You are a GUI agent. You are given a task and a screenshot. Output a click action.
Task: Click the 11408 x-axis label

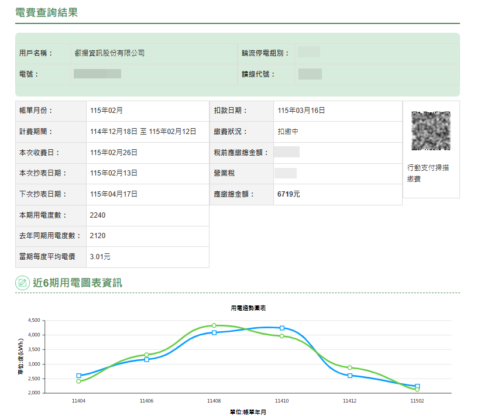(214, 401)
